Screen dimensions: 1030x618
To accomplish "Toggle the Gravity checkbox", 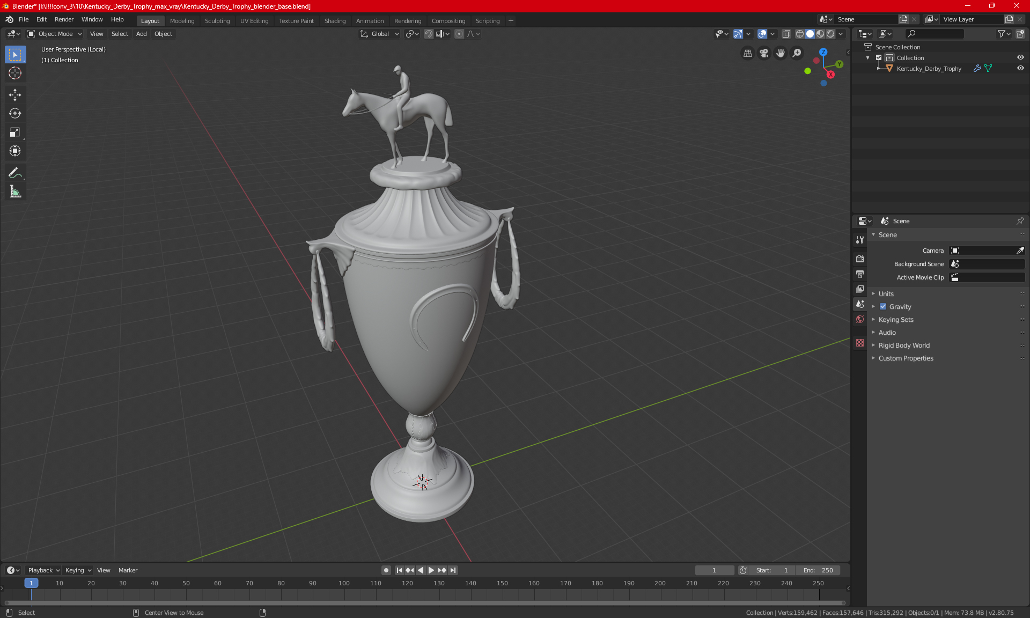I will [x=883, y=307].
